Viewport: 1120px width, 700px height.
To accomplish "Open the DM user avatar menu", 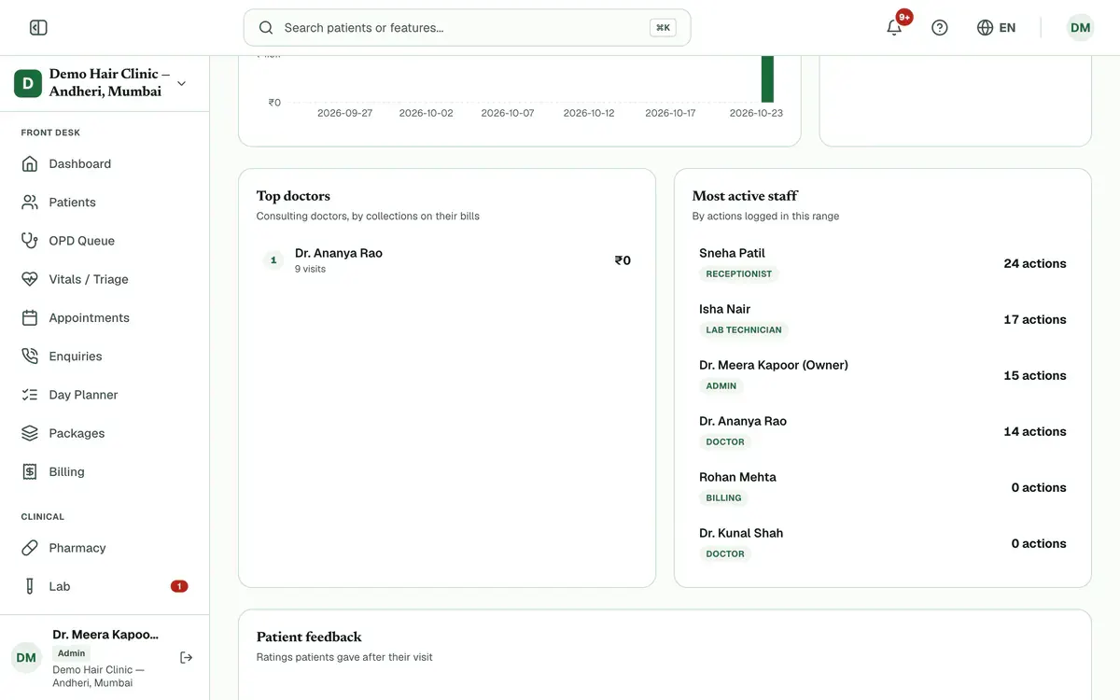I will coord(1081,28).
